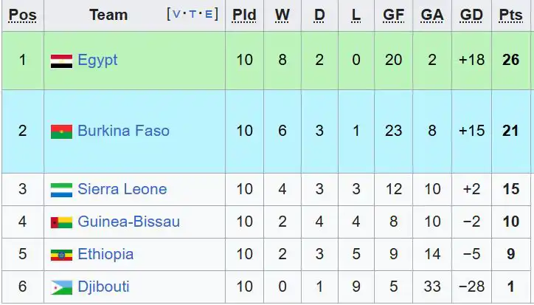
Task: Open the Sierra Leone team link
Action: click(122, 190)
